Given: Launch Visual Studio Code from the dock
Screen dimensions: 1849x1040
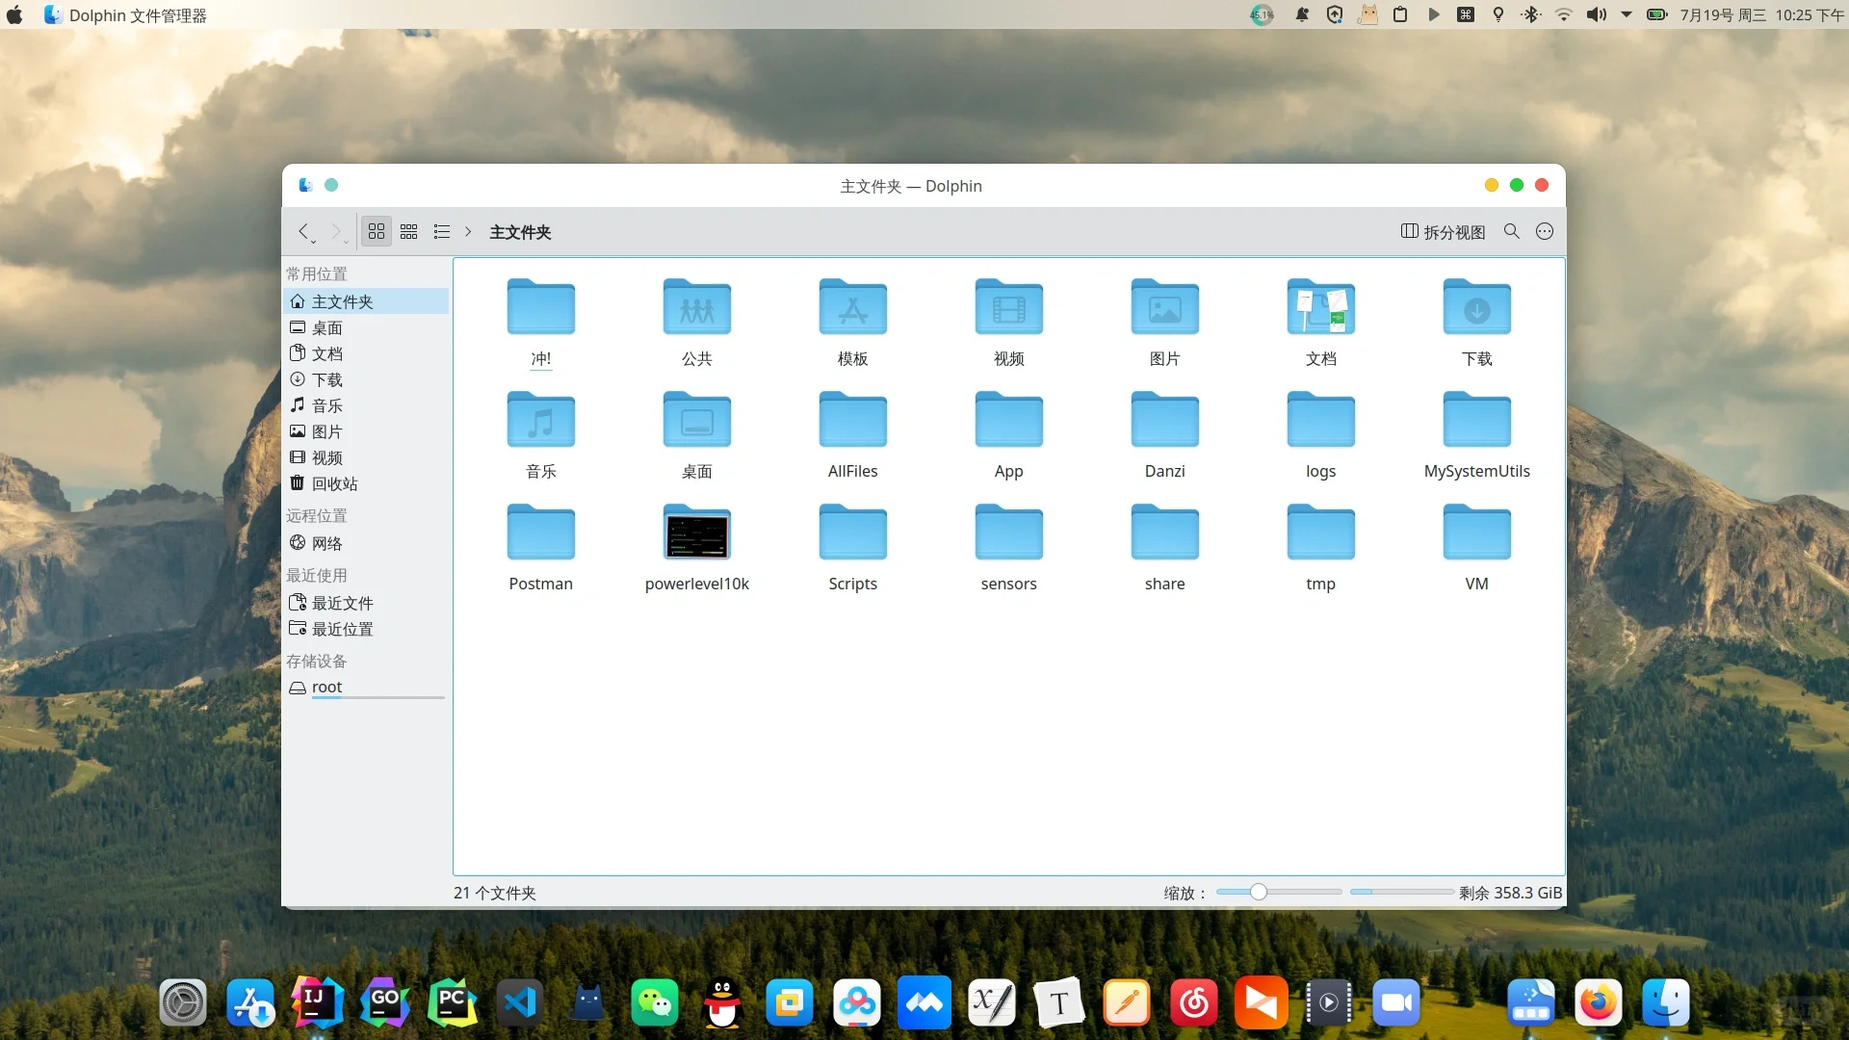Looking at the screenshot, I should pos(519,1001).
